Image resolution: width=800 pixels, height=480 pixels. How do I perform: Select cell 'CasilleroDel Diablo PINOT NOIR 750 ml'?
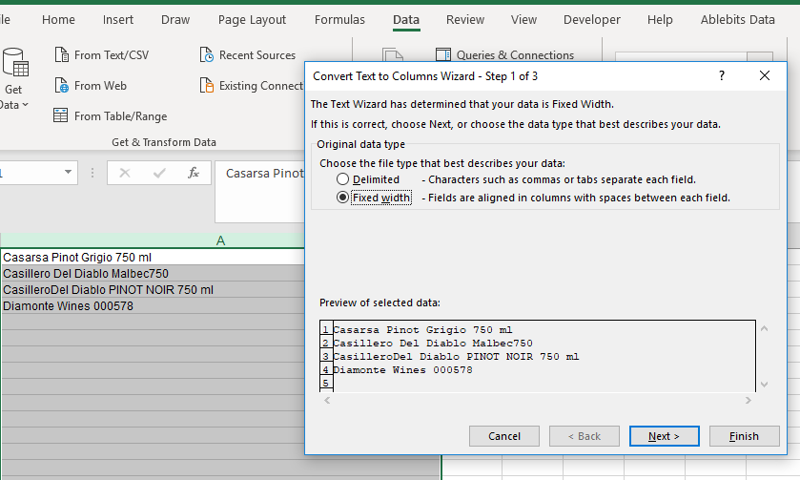pyautogui.click(x=154, y=289)
